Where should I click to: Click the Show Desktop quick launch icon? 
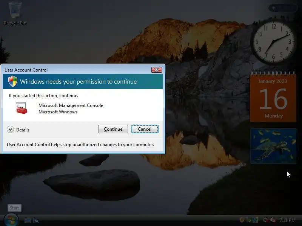(27, 220)
